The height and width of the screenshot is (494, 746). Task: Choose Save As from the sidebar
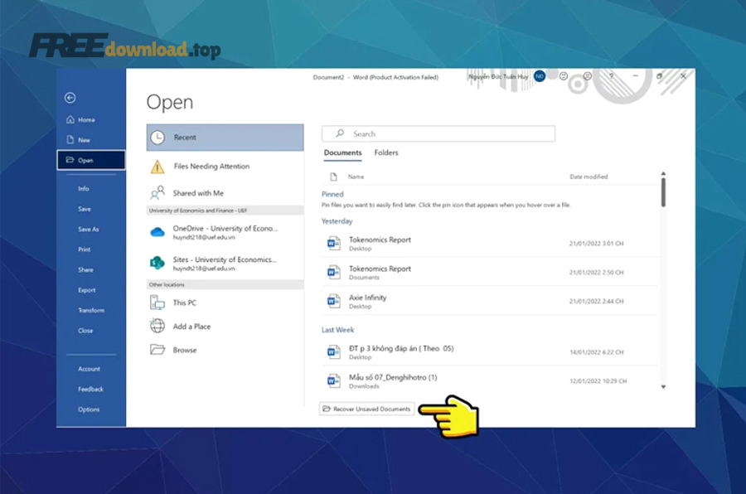tap(90, 229)
